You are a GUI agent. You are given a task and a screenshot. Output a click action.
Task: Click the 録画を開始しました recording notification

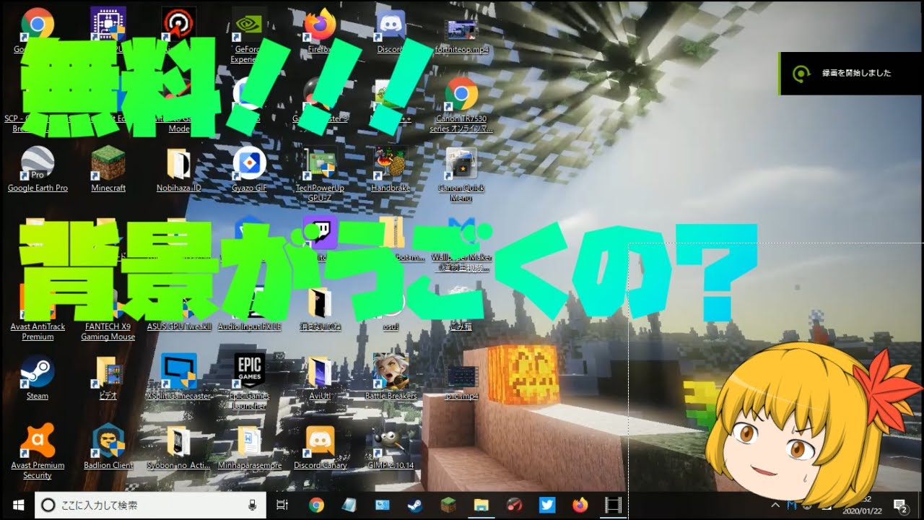[850, 73]
